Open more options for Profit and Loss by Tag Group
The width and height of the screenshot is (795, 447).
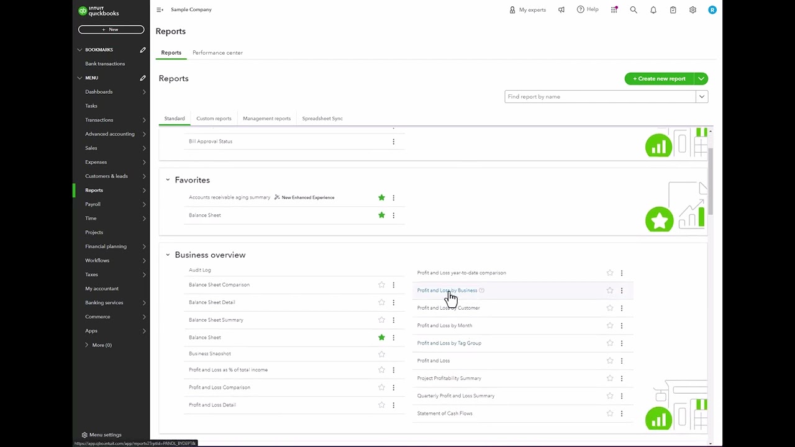click(622, 343)
